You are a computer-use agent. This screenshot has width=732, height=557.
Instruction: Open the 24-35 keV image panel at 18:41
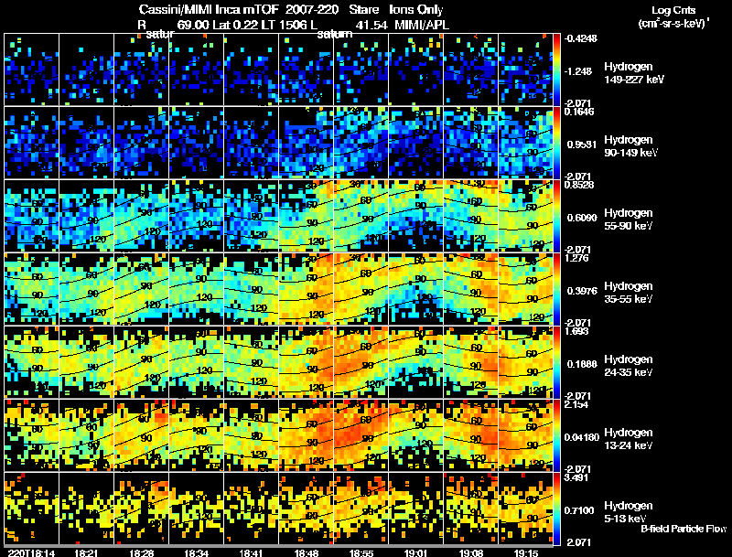251,362
